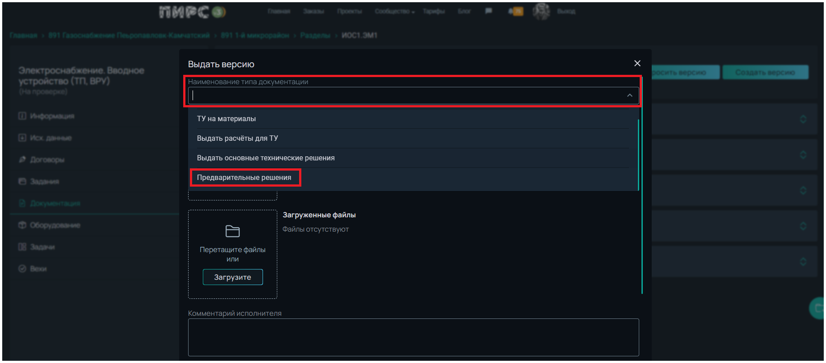Close the 'Выдать версию' dialog
Screen dimensions: 826x363
(x=637, y=64)
